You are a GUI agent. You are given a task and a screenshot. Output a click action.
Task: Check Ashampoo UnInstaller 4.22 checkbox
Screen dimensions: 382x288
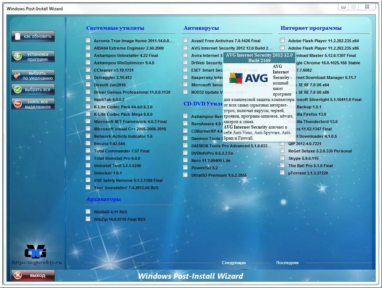88,55
